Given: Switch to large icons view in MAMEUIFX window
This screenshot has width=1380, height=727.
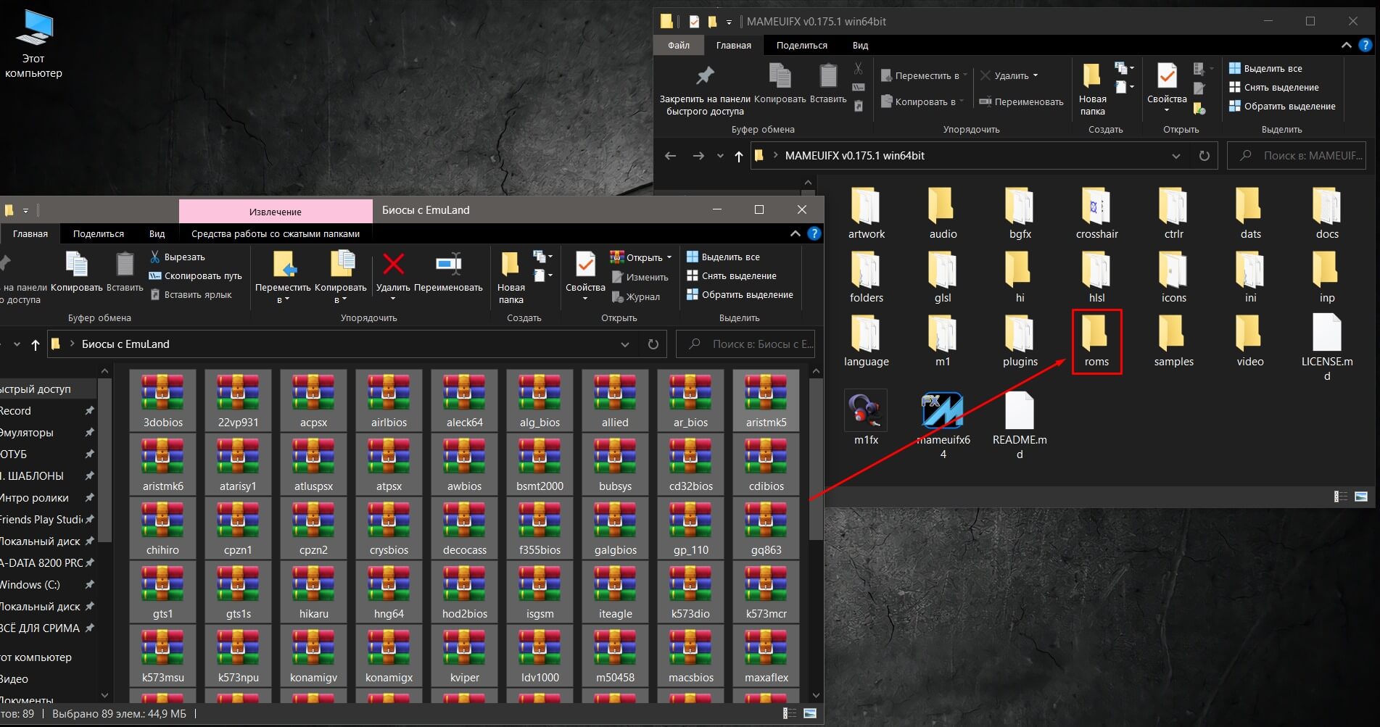Looking at the screenshot, I should click(1361, 497).
